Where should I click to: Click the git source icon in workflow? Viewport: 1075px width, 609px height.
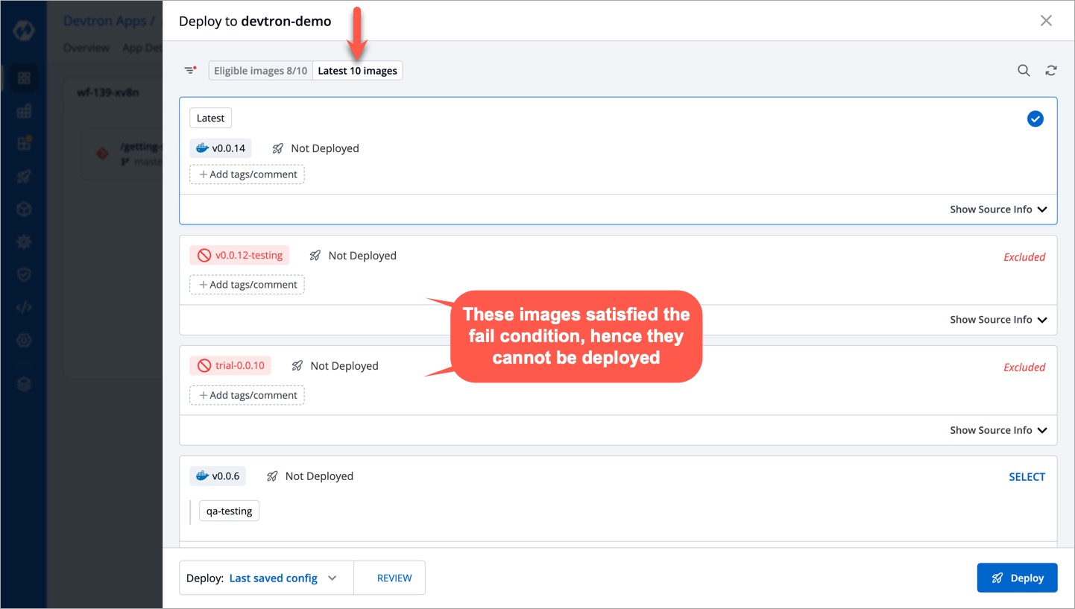[102, 154]
